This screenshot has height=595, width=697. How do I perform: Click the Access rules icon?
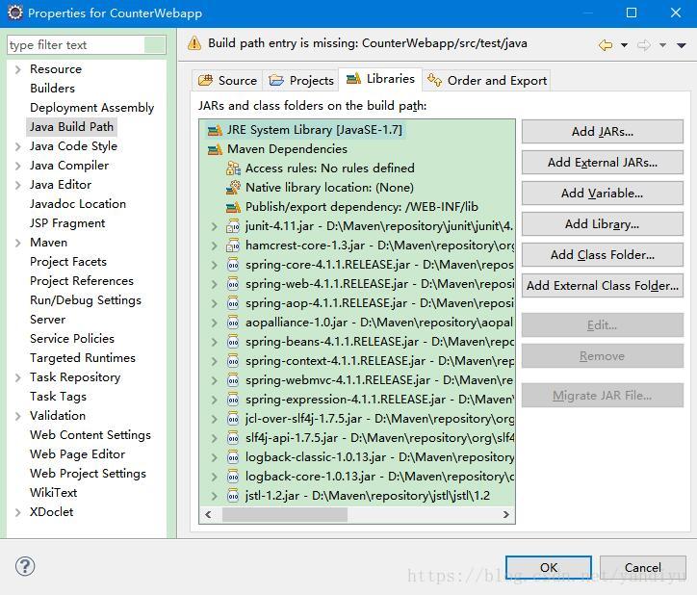[233, 168]
